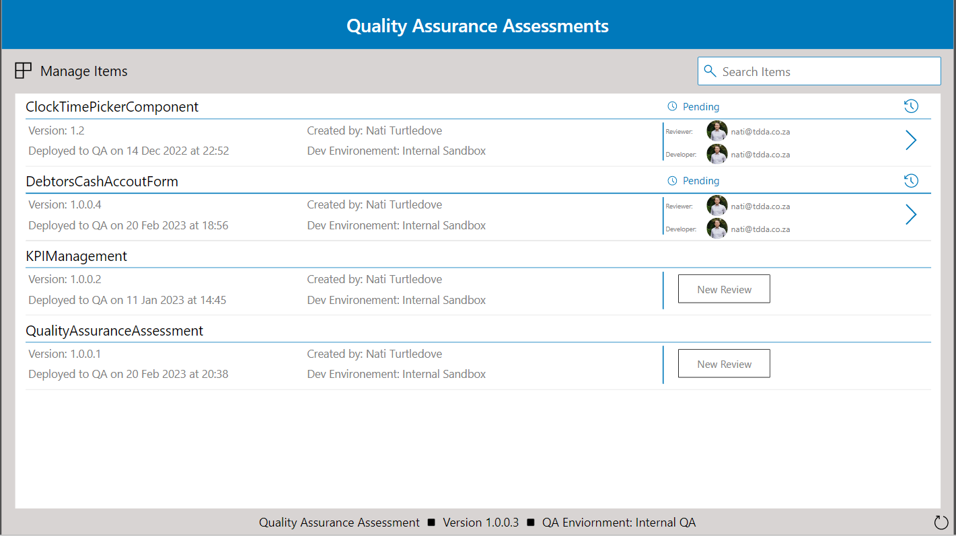The height and width of the screenshot is (536, 956).
Task: Click Pending clock icon for ClockTimePickerComponent
Action: pyautogui.click(x=672, y=107)
